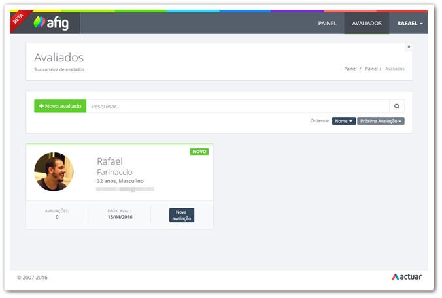This screenshot has height=298, width=442.
Task: Click the second Painel breadcrumb link
Action: click(371, 69)
